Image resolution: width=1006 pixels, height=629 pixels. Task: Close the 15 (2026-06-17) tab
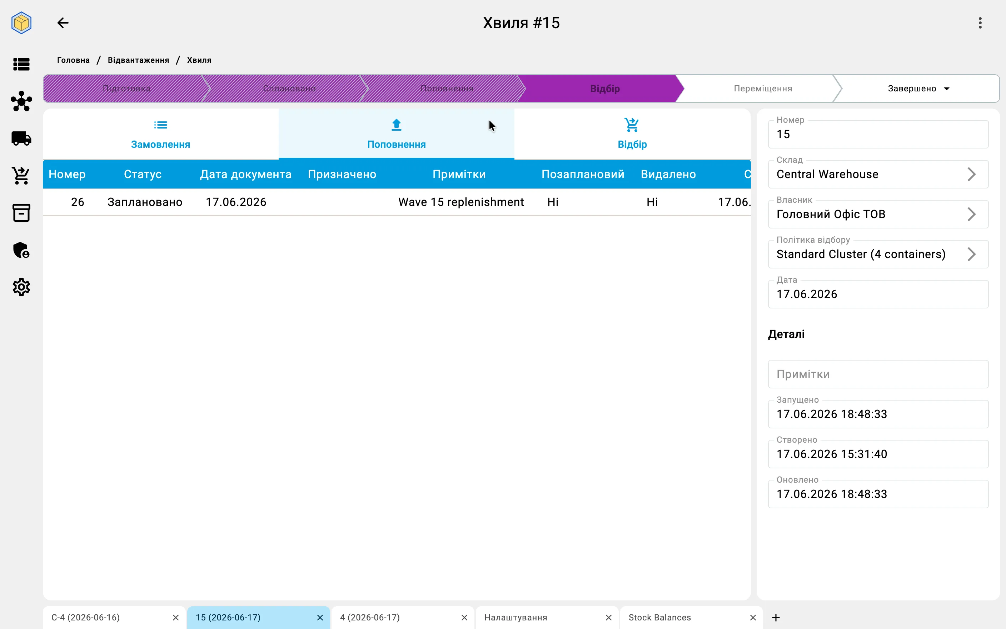pyautogui.click(x=320, y=617)
